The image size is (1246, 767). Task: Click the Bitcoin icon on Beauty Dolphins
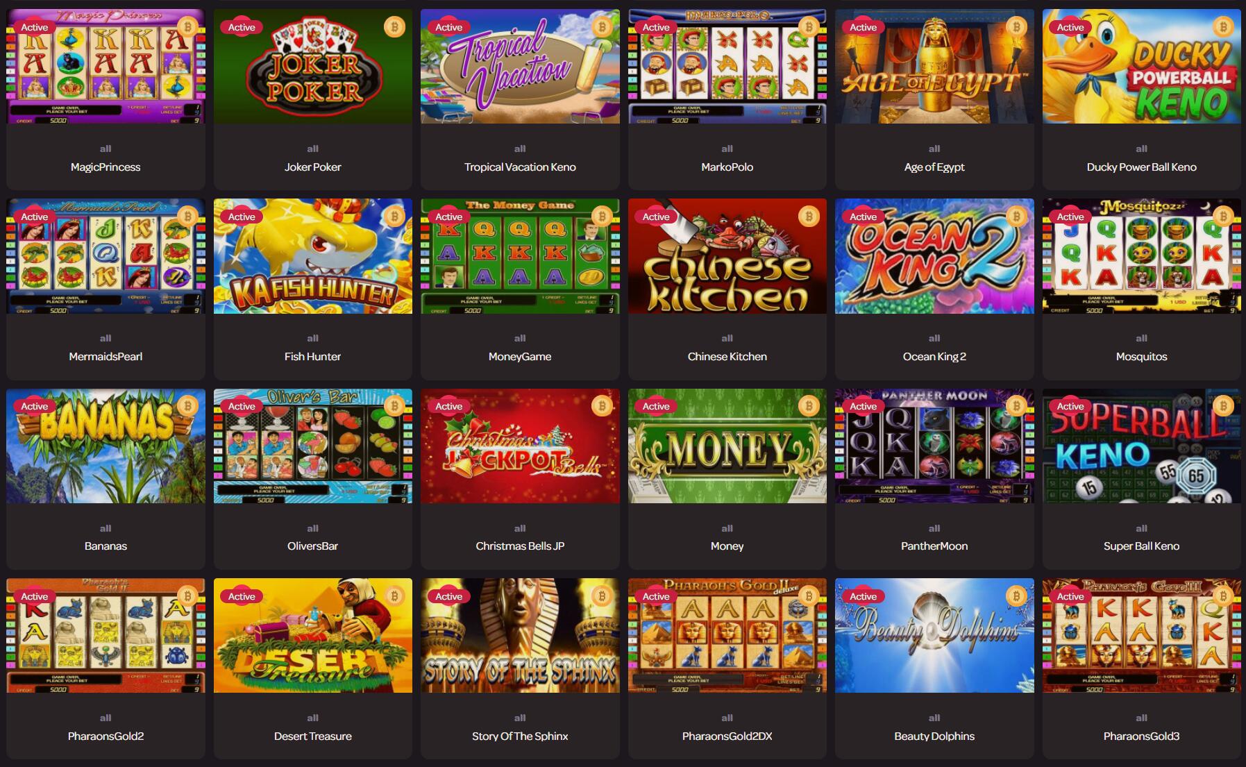point(1016,596)
